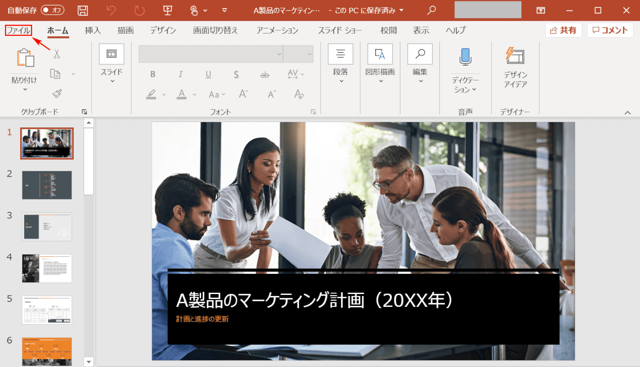This screenshot has width=640, height=367.
Task: Click the コメント button
Action: pos(610,30)
